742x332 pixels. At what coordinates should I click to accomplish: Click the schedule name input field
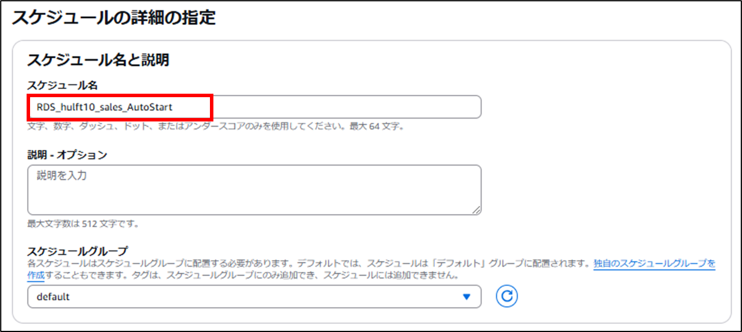coord(254,107)
